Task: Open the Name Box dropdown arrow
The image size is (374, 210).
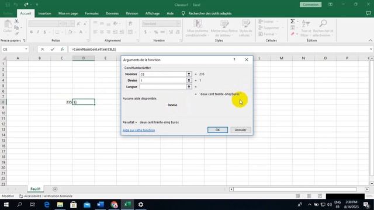Action: click(26, 49)
